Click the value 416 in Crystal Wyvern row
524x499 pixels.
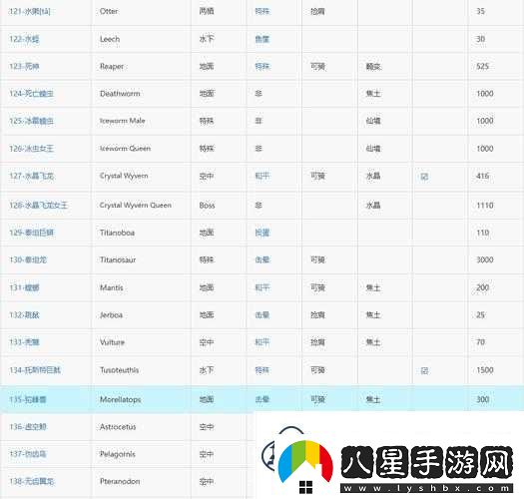pos(482,176)
